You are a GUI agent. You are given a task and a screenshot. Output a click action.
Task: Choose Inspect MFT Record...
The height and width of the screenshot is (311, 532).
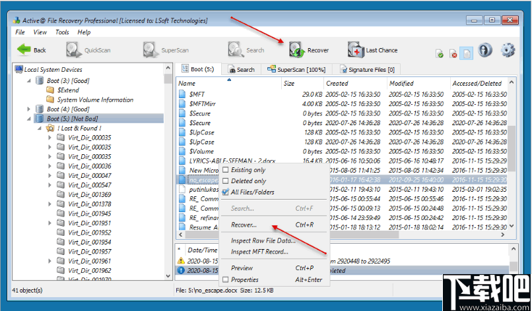pos(273,252)
